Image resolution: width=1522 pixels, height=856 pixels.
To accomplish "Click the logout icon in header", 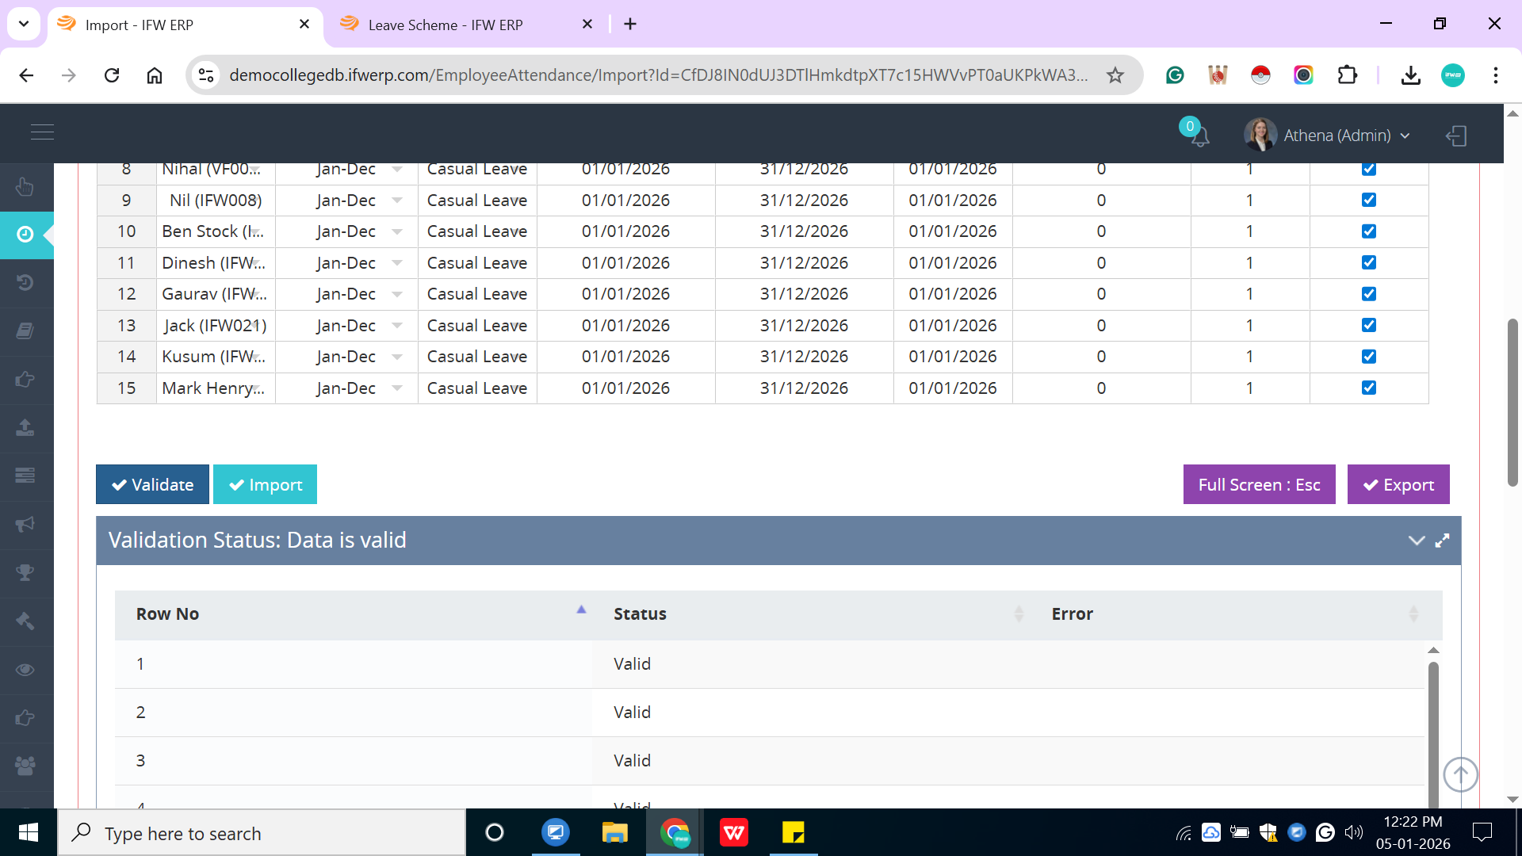I will point(1456,136).
